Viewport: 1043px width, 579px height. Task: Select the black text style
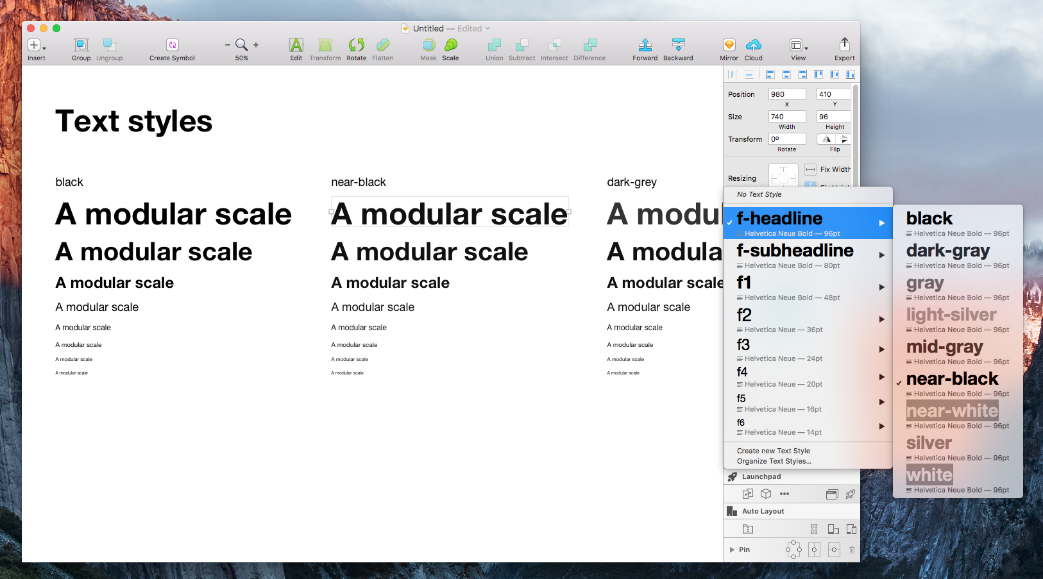[x=958, y=222]
